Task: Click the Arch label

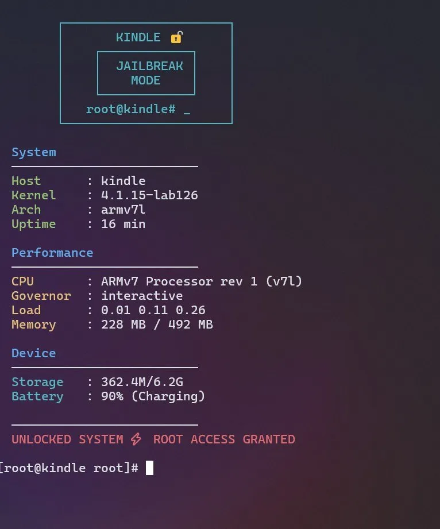Action: [26, 210]
